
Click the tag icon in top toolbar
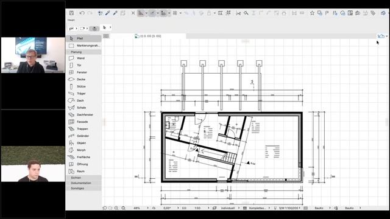(373, 13)
